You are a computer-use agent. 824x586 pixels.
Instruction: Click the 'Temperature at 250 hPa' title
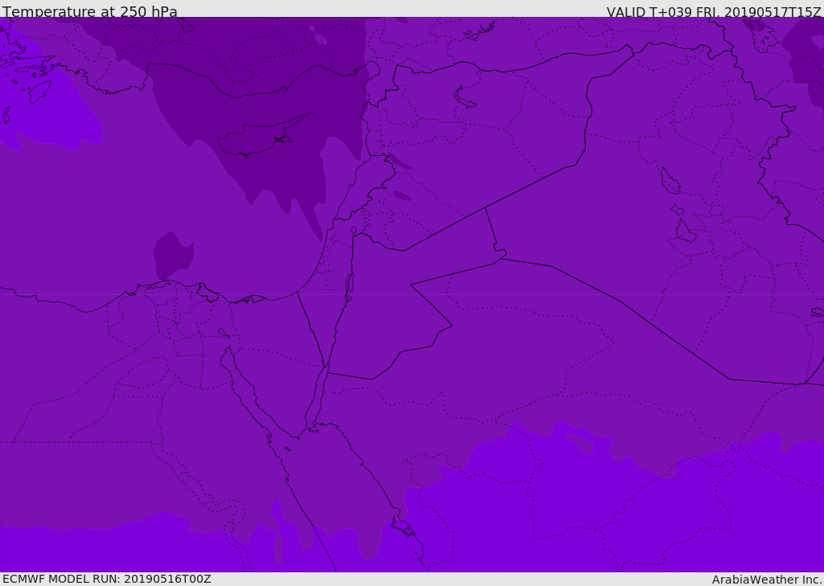coord(90,11)
